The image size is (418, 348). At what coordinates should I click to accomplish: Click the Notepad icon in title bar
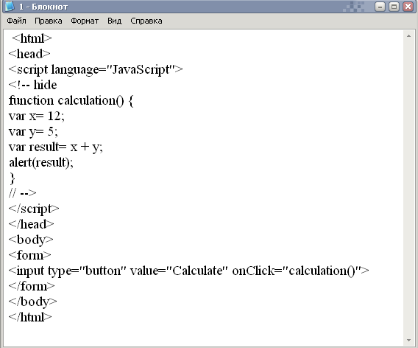point(10,6)
